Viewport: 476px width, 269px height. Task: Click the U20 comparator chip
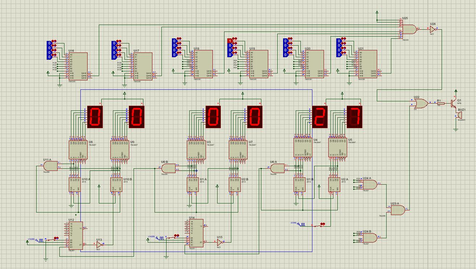(x=315, y=64)
